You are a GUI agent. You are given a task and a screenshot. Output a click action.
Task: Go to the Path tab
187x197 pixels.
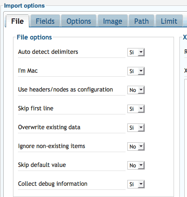click(x=141, y=21)
